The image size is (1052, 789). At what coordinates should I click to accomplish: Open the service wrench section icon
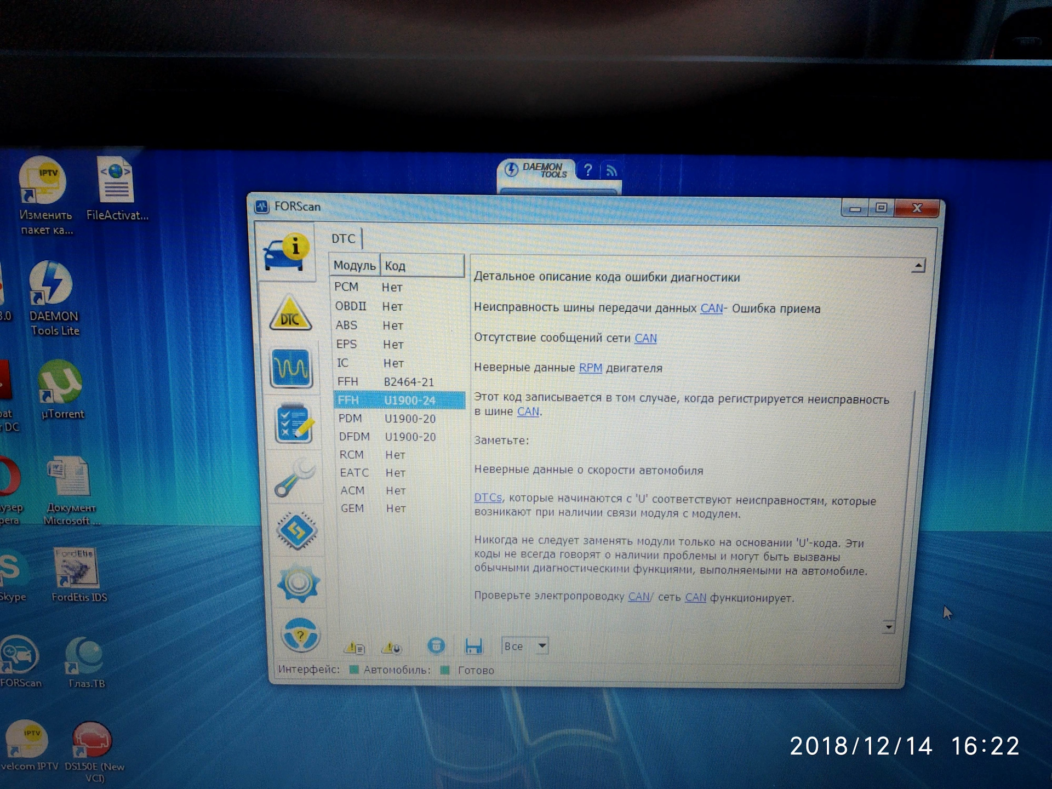tap(295, 479)
